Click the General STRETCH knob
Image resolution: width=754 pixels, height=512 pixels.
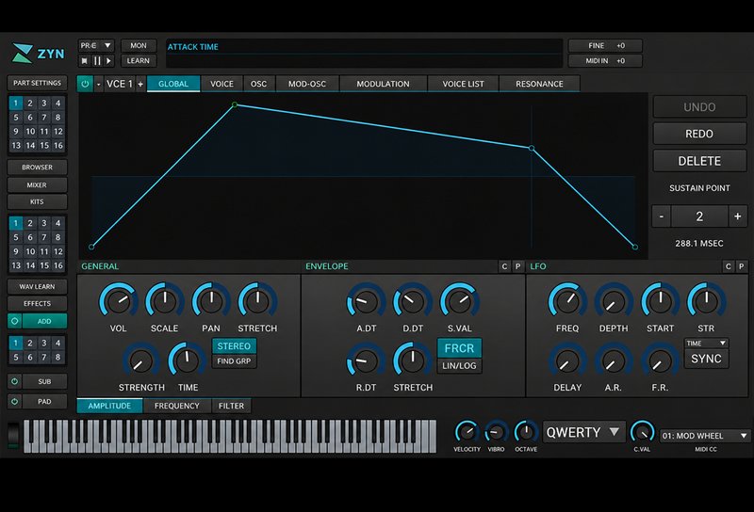pos(257,301)
